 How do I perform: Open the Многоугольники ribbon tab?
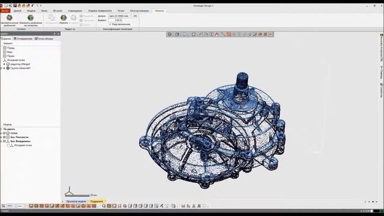(139, 11)
